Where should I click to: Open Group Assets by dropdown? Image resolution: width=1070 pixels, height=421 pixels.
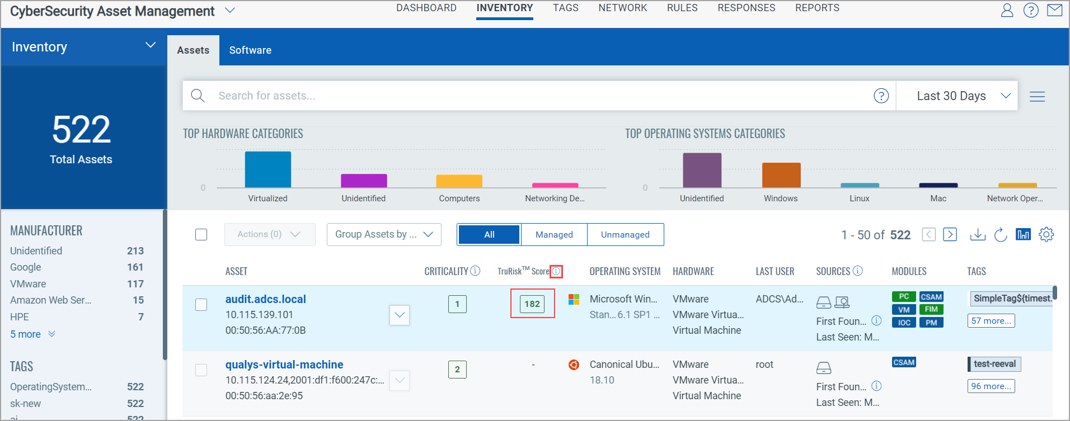coord(384,234)
